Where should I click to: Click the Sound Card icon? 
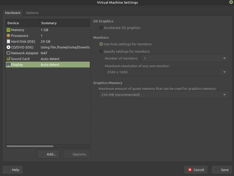coord(8,59)
